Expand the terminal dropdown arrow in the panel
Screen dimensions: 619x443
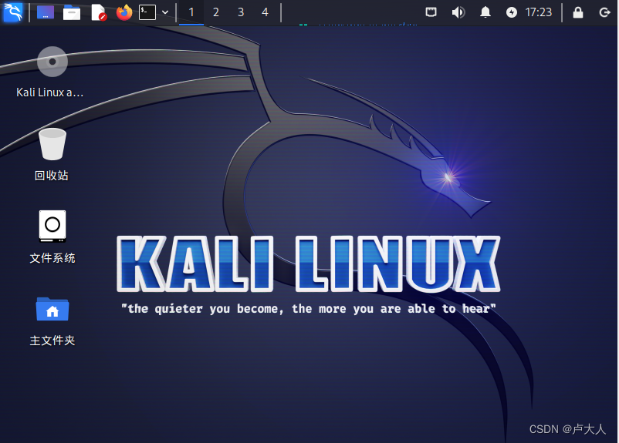click(165, 12)
